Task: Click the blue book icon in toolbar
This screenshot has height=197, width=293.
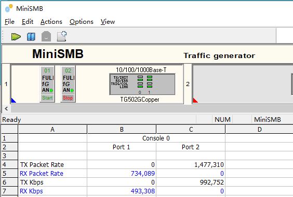Action: coord(31,37)
